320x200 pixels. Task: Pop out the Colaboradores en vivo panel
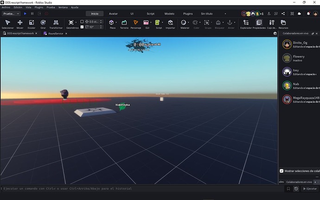click(x=313, y=33)
